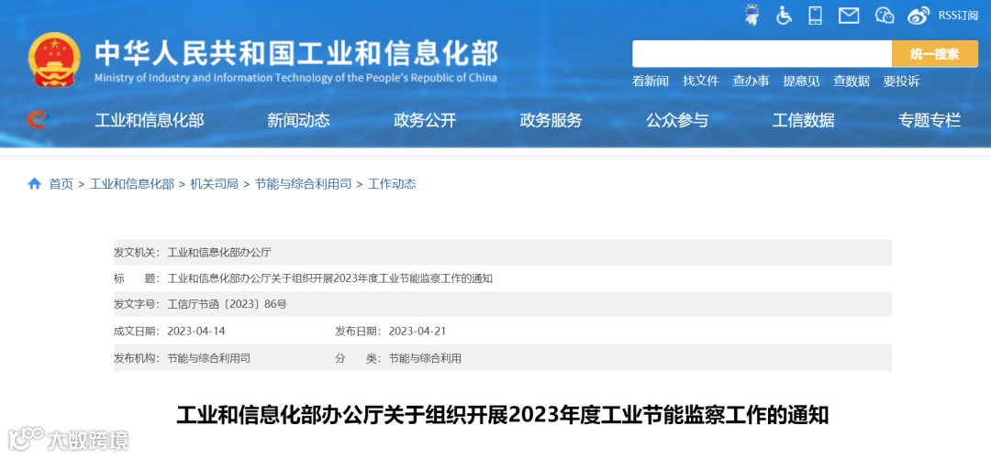Viewport: 991px width, 458px height.
Task: Open the Weibo icon
Action: (x=919, y=16)
